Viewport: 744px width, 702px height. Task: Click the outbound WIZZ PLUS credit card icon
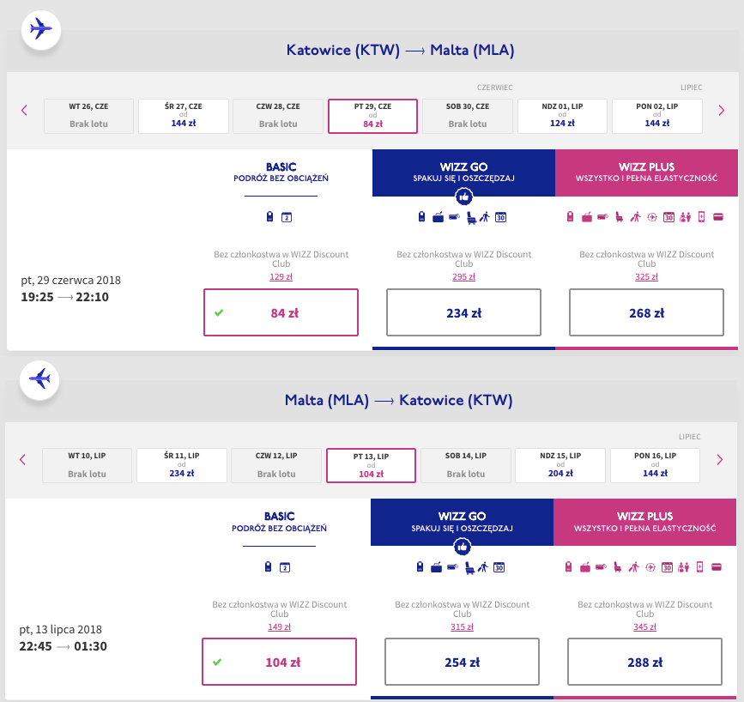pyautogui.click(x=718, y=217)
